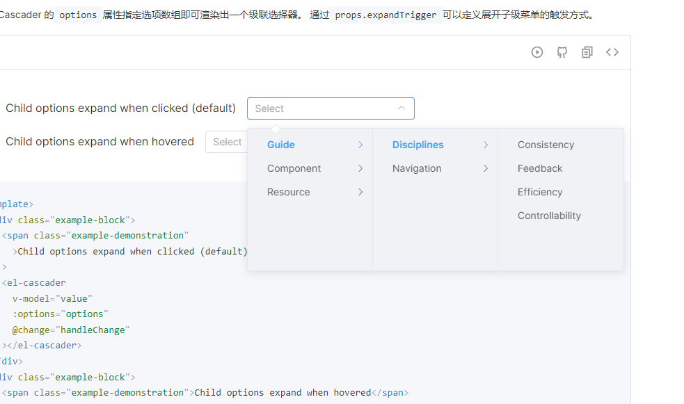This screenshot has height=404, width=684.
Task: Click the hover-trigger Select input field
Action: (x=227, y=142)
